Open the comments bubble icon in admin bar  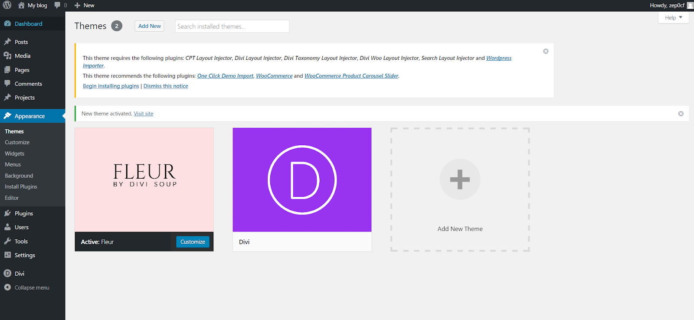coord(57,5)
